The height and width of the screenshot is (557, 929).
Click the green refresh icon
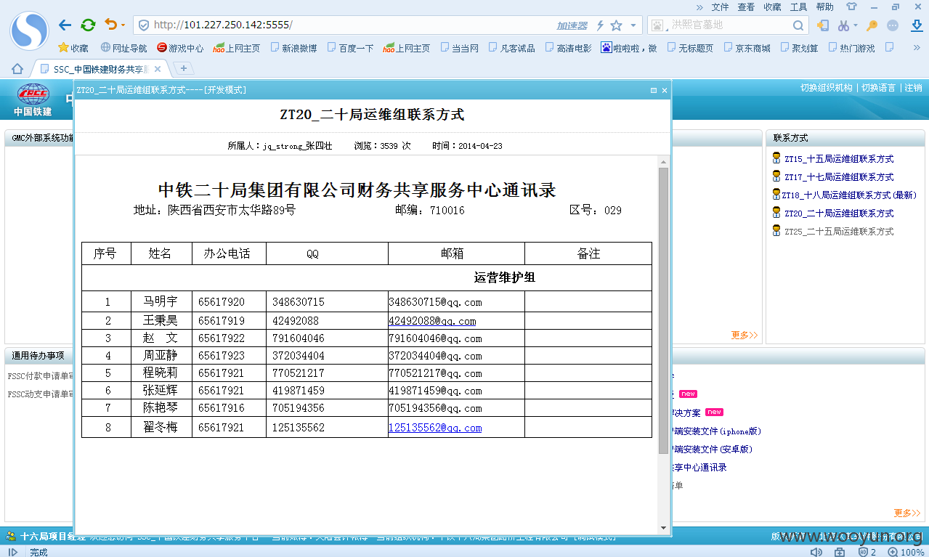(x=88, y=25)
